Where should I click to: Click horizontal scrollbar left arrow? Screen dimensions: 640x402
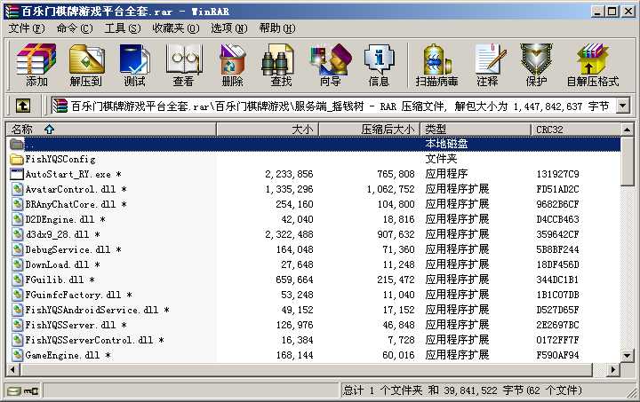tap(12, 370)
